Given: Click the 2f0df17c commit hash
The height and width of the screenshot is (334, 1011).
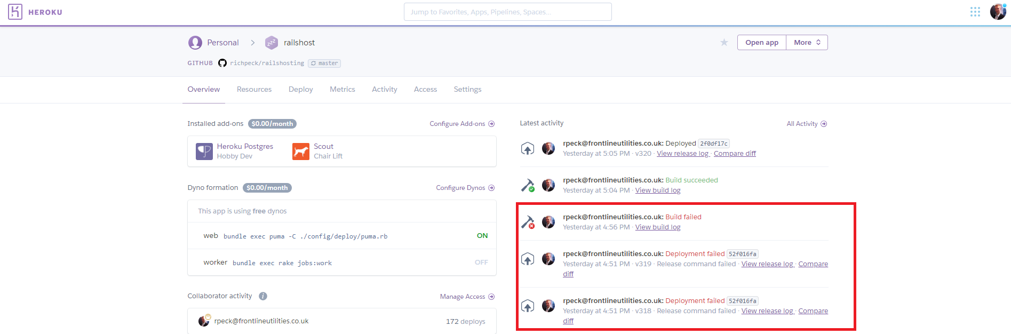Looking at the screenshot, I should click(714, 144).
